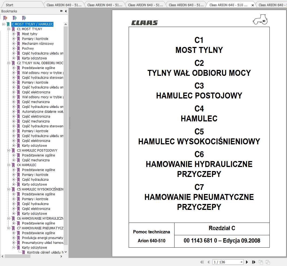This screenshot has height=266, width=287.
Task: Open the page number dropdown arrow
Action: 241,262
